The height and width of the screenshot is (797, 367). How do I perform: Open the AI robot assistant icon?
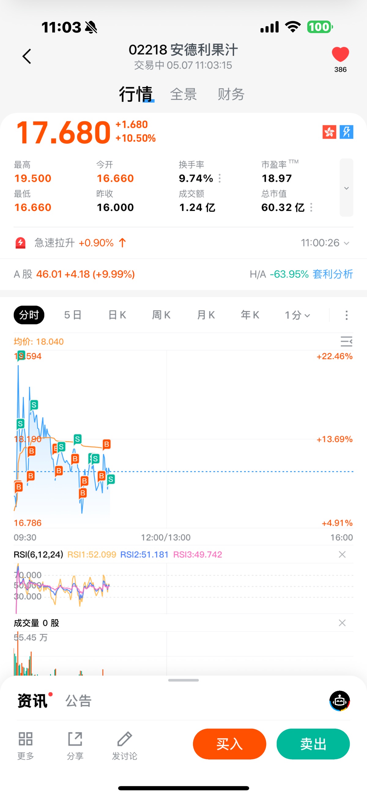pyautogui.click(x=339, y=701)
